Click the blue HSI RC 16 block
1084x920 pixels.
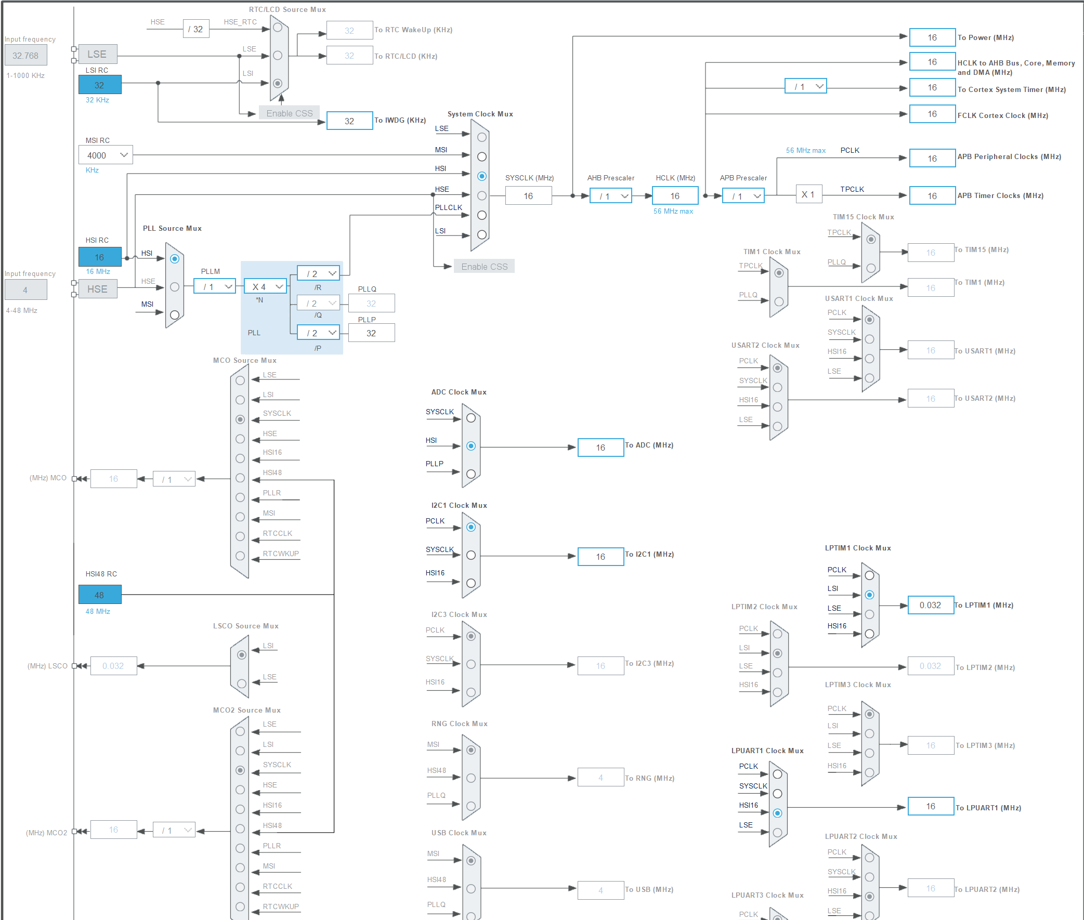pyautogui.click(x=100, y=257)
